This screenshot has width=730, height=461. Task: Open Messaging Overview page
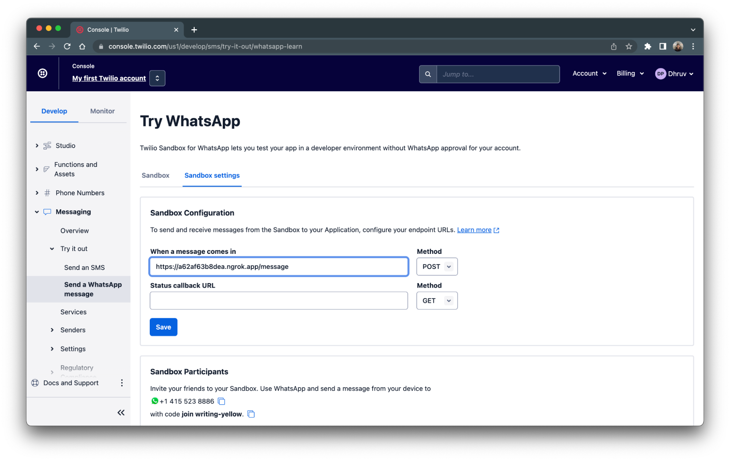point(74,230)
